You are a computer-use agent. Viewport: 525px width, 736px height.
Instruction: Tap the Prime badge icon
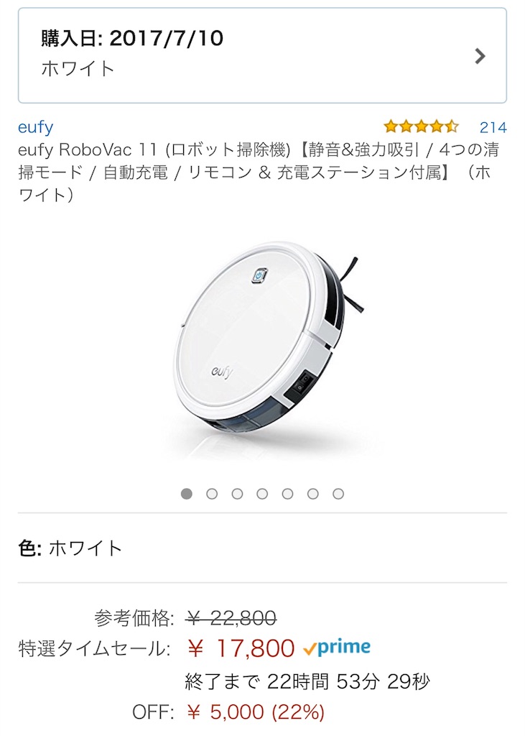pos(337,648)
